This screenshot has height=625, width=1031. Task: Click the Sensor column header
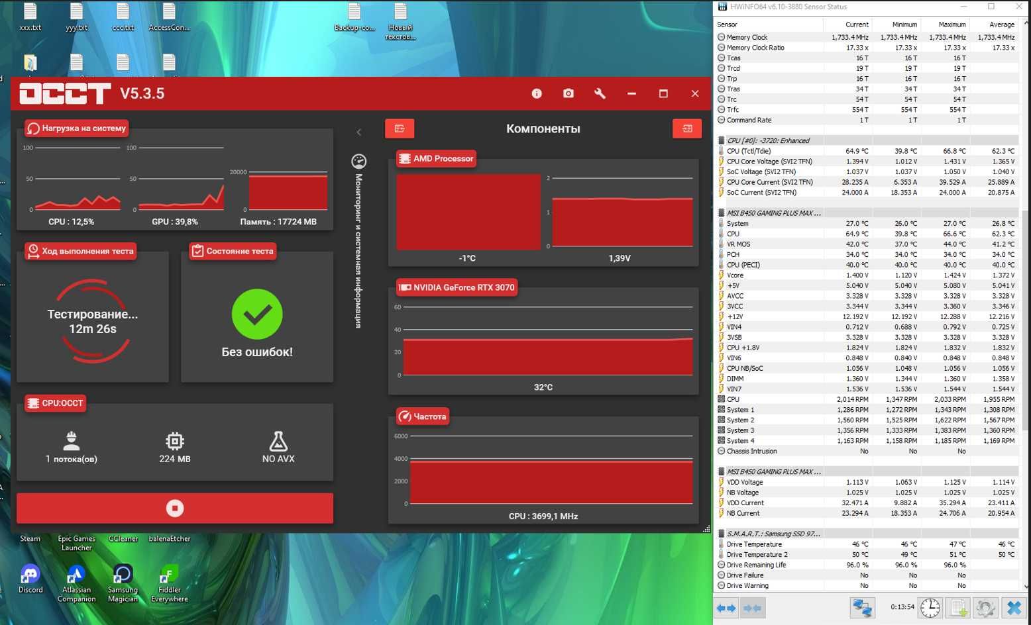coord(769,24)
